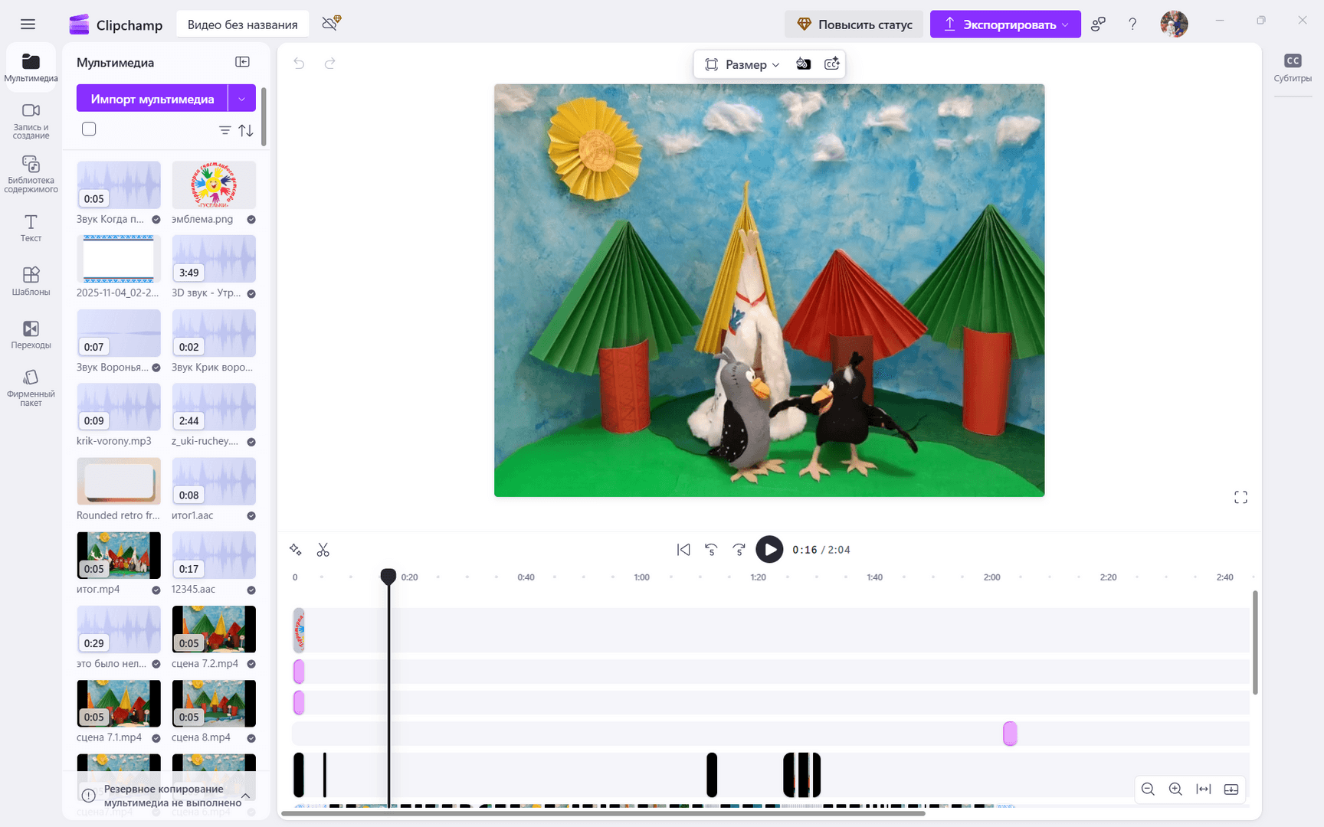Tick the select-all media checkbox
Screen dimensions: 1324x827
tap(89, 129)
